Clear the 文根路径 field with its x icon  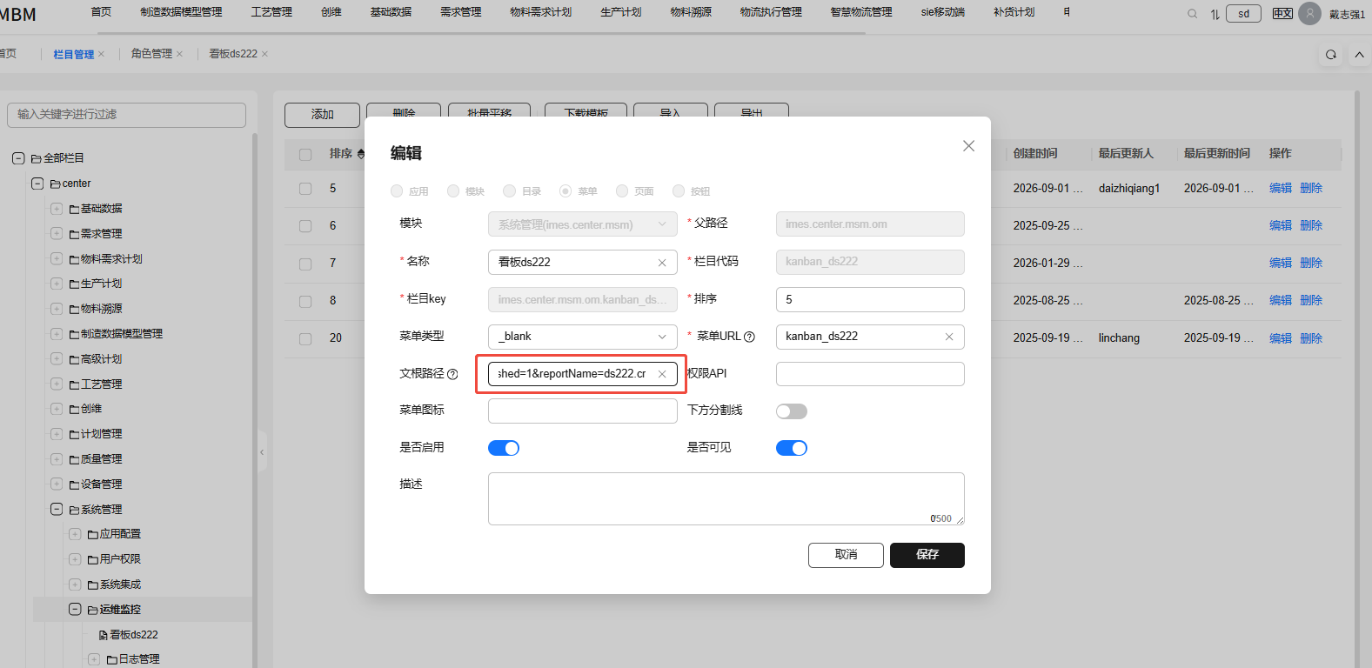point(662,374)
